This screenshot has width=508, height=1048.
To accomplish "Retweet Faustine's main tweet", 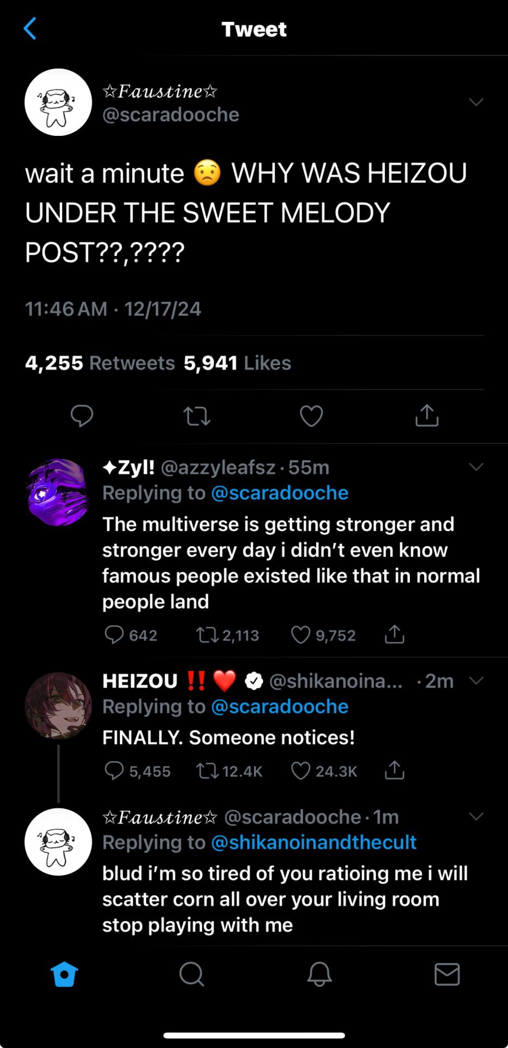I will [197, 416].
